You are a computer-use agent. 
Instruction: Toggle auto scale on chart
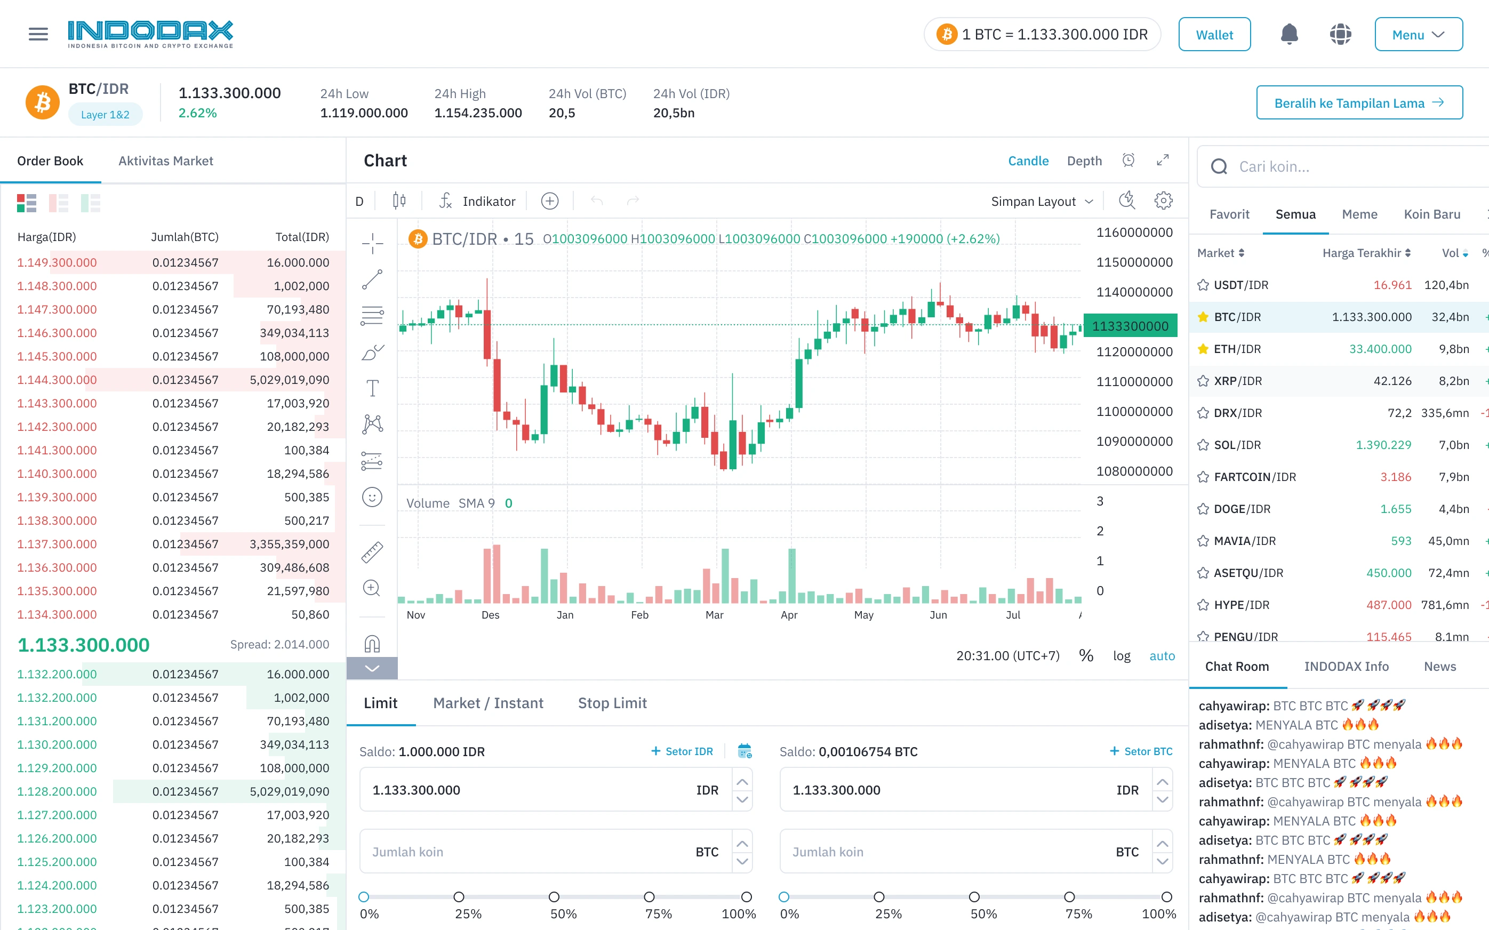pos(1162,656)
